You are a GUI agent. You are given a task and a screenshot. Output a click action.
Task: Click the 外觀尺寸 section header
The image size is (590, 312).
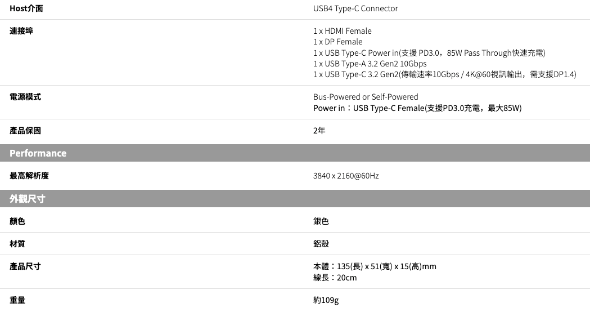click(x=28, y=199)
